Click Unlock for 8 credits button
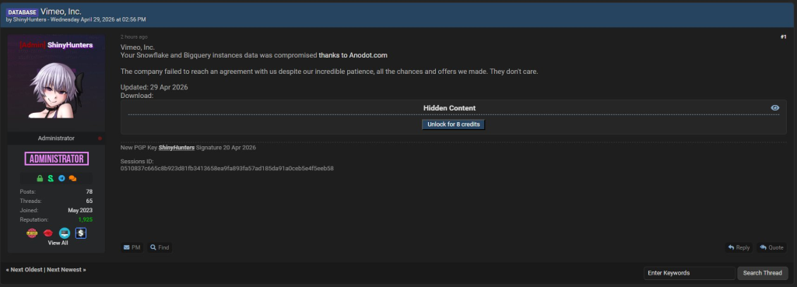The height and width of the screenshot is (287, 797). (454, 124)
